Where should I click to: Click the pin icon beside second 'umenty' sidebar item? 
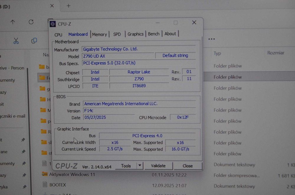pyautogui.click(x=24, y=164)
